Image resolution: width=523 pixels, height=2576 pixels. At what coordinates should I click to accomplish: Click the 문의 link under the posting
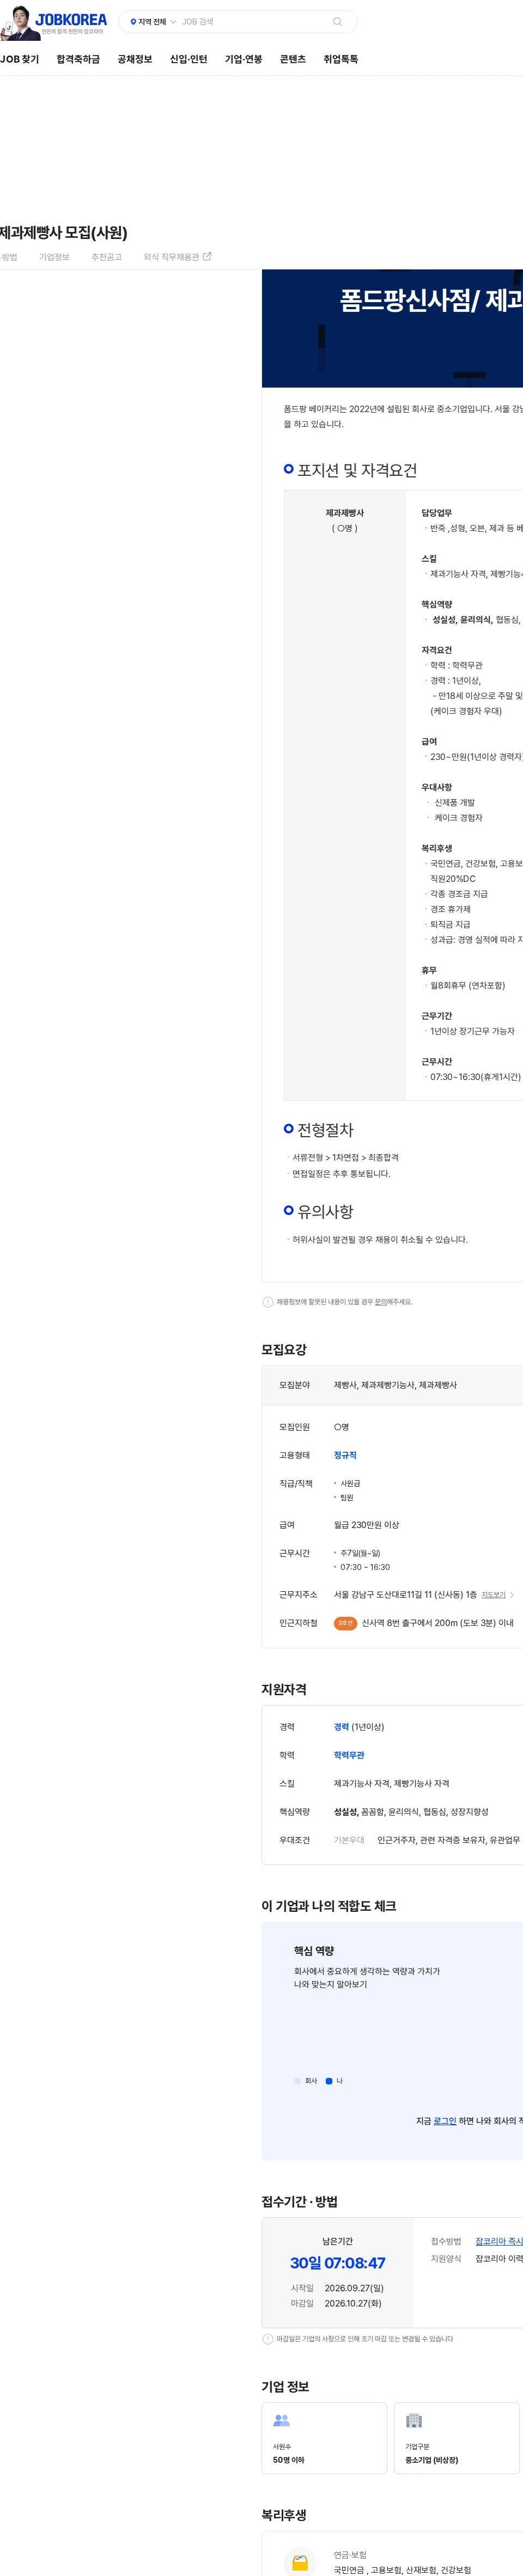tap(380, 1302)
